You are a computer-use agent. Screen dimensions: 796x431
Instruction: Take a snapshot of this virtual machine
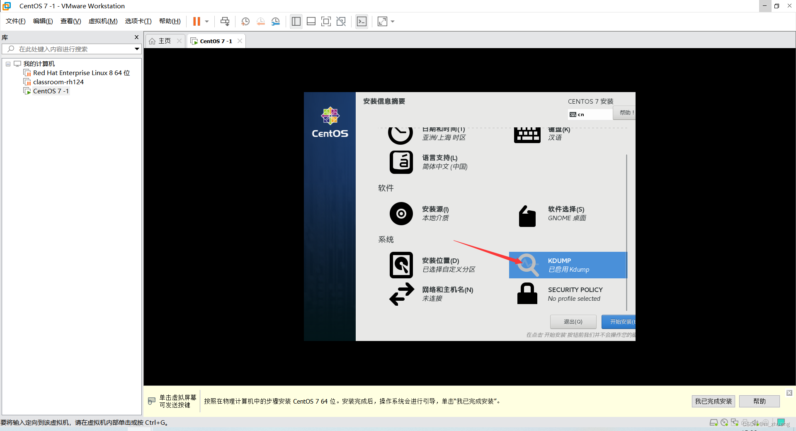pos(245,21)
